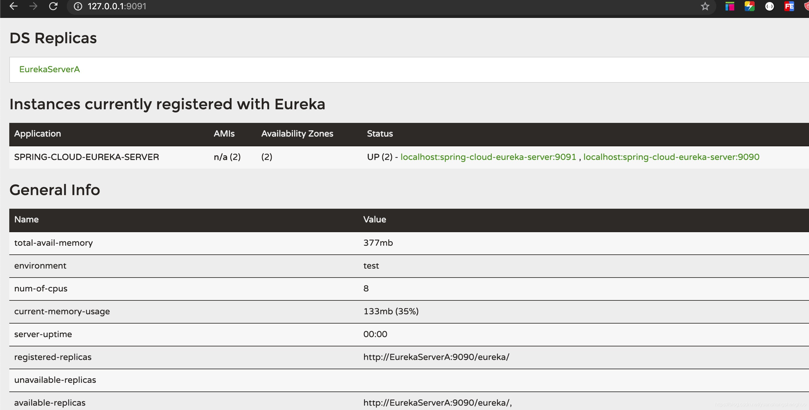Click the available-replicas URL value

pos(438,403)
